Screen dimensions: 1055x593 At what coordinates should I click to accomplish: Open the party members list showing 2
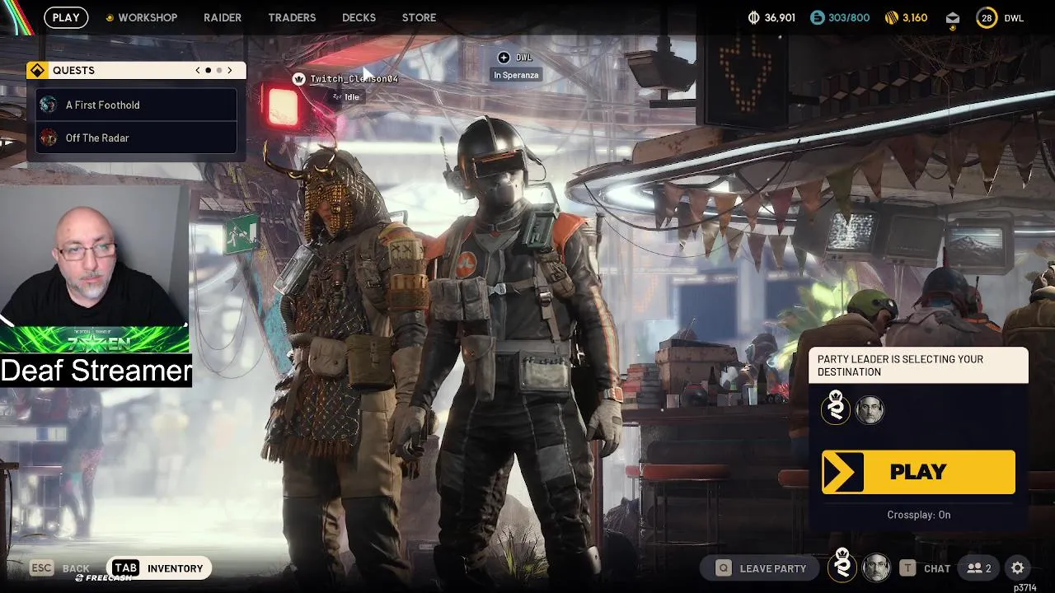tap(979, 568)
